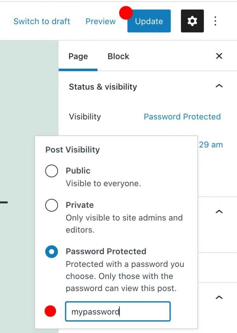This screenshot has width=237, height=333.
Task: Collapse the Status & visibility section
Action: (219, 86)
